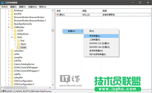
Task: Click the calculator folder icon
Action: click(x=12, y=51)
